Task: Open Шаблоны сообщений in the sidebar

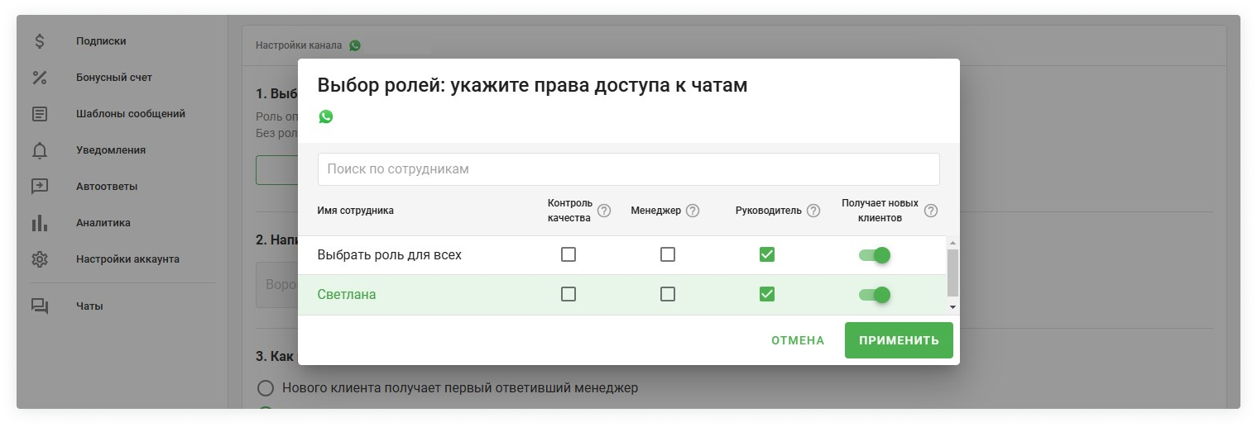Action: click(130, 114)
